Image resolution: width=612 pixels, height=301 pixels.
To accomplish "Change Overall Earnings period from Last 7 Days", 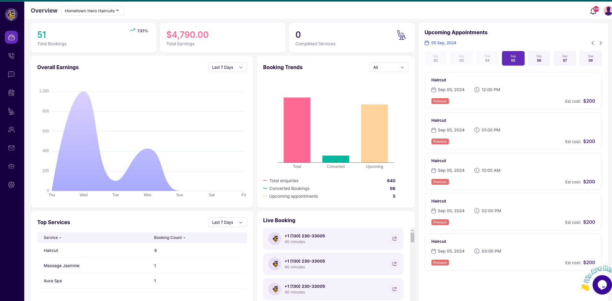I will [227, 67].
